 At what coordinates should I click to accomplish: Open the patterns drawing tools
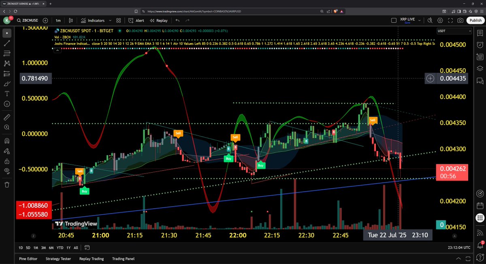[7, 63]
